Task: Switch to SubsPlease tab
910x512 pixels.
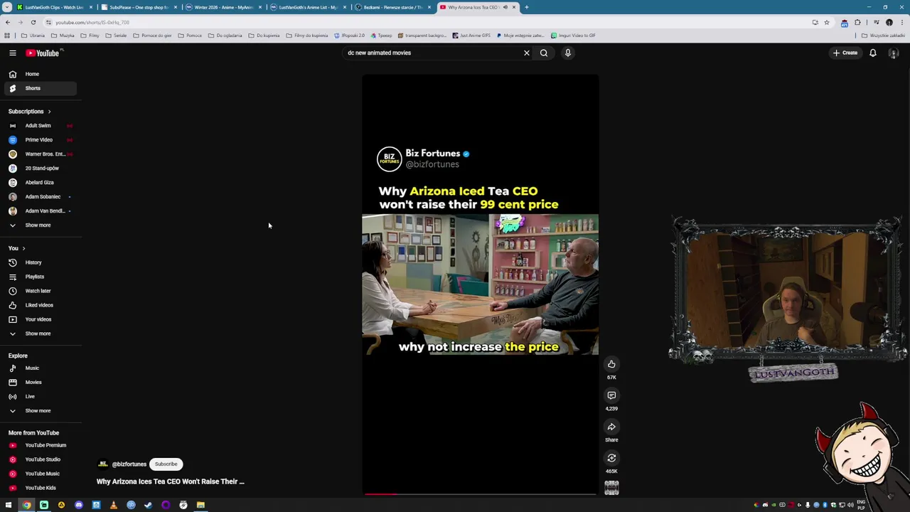Action: 139,7
